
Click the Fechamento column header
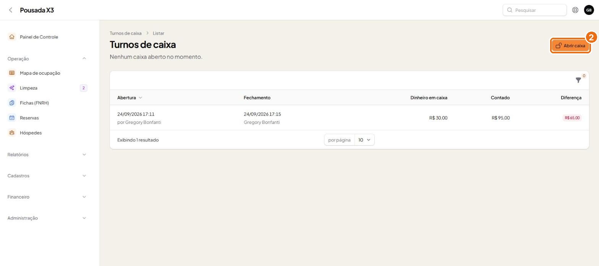[257, 98]
